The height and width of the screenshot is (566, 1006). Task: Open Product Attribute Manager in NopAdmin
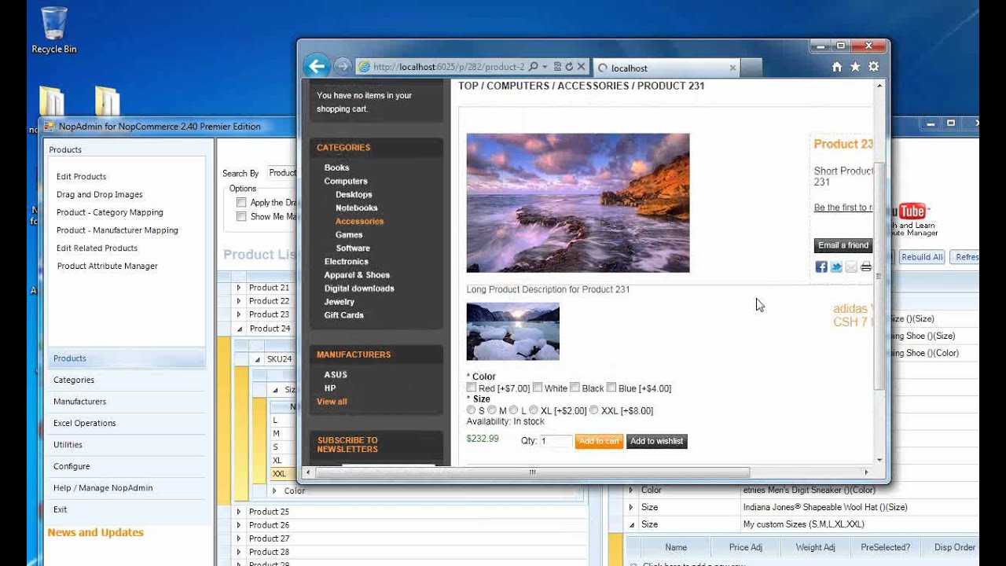coord(107,266)
